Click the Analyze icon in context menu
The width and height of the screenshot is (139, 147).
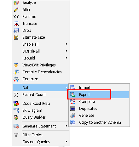point(16,3)
